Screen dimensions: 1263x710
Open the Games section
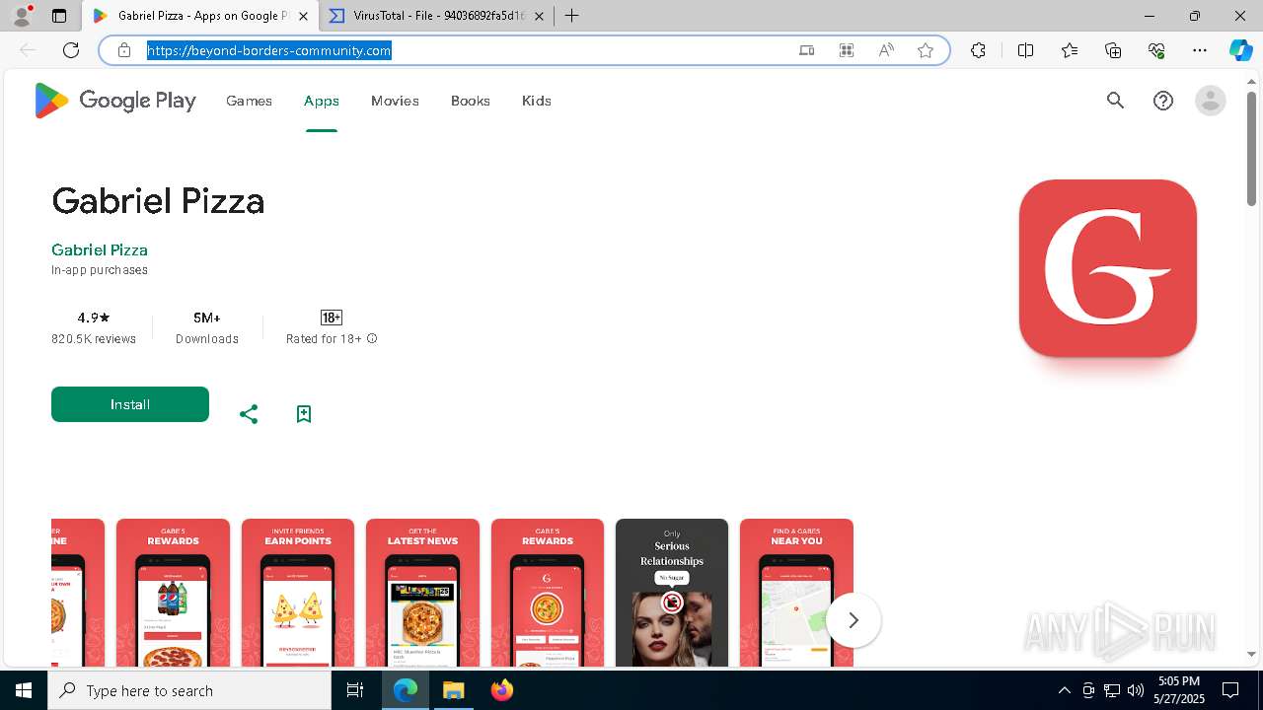[x=249, y=101]
